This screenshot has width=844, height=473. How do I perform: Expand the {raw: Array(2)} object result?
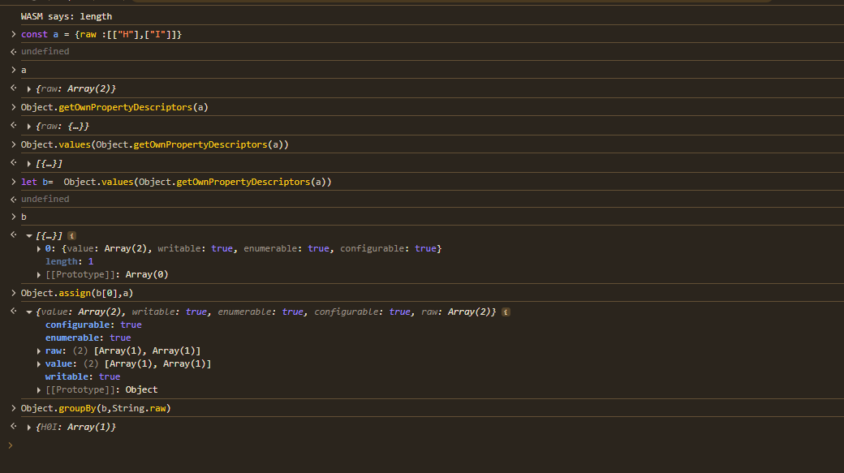29,88
